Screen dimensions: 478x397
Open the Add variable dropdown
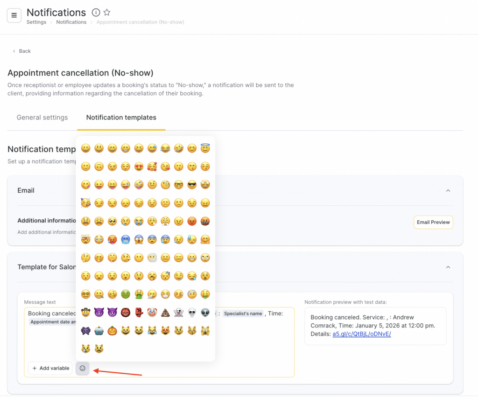click(50, 368)
